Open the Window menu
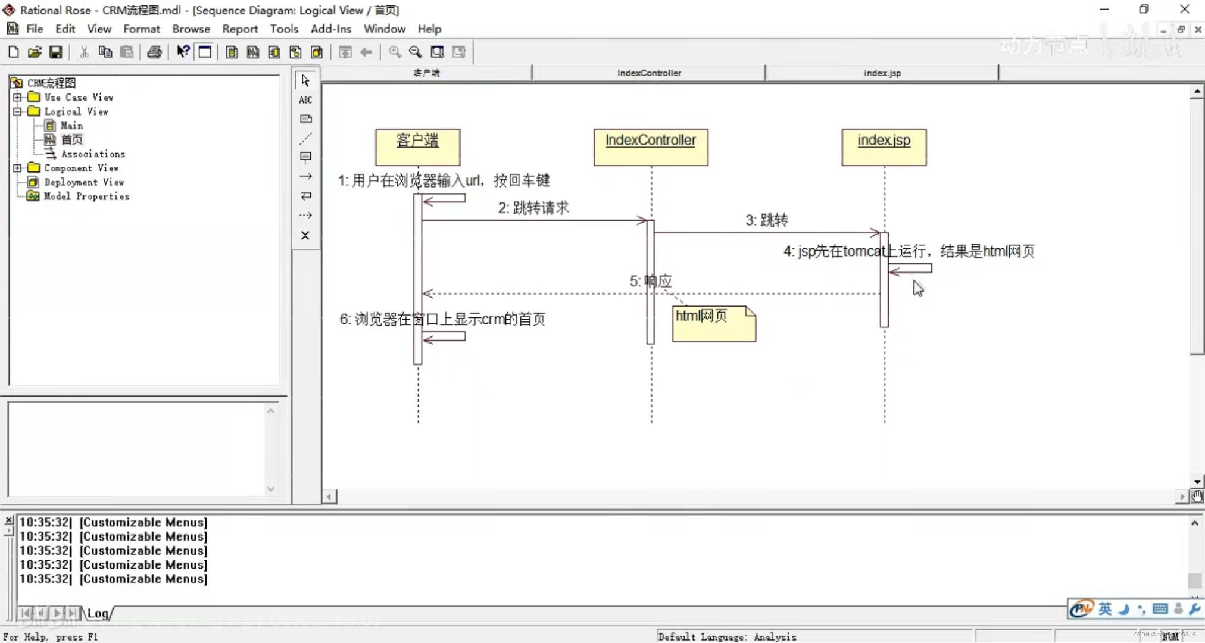Screen dimensions: 1205x643 tap(385, 29)
